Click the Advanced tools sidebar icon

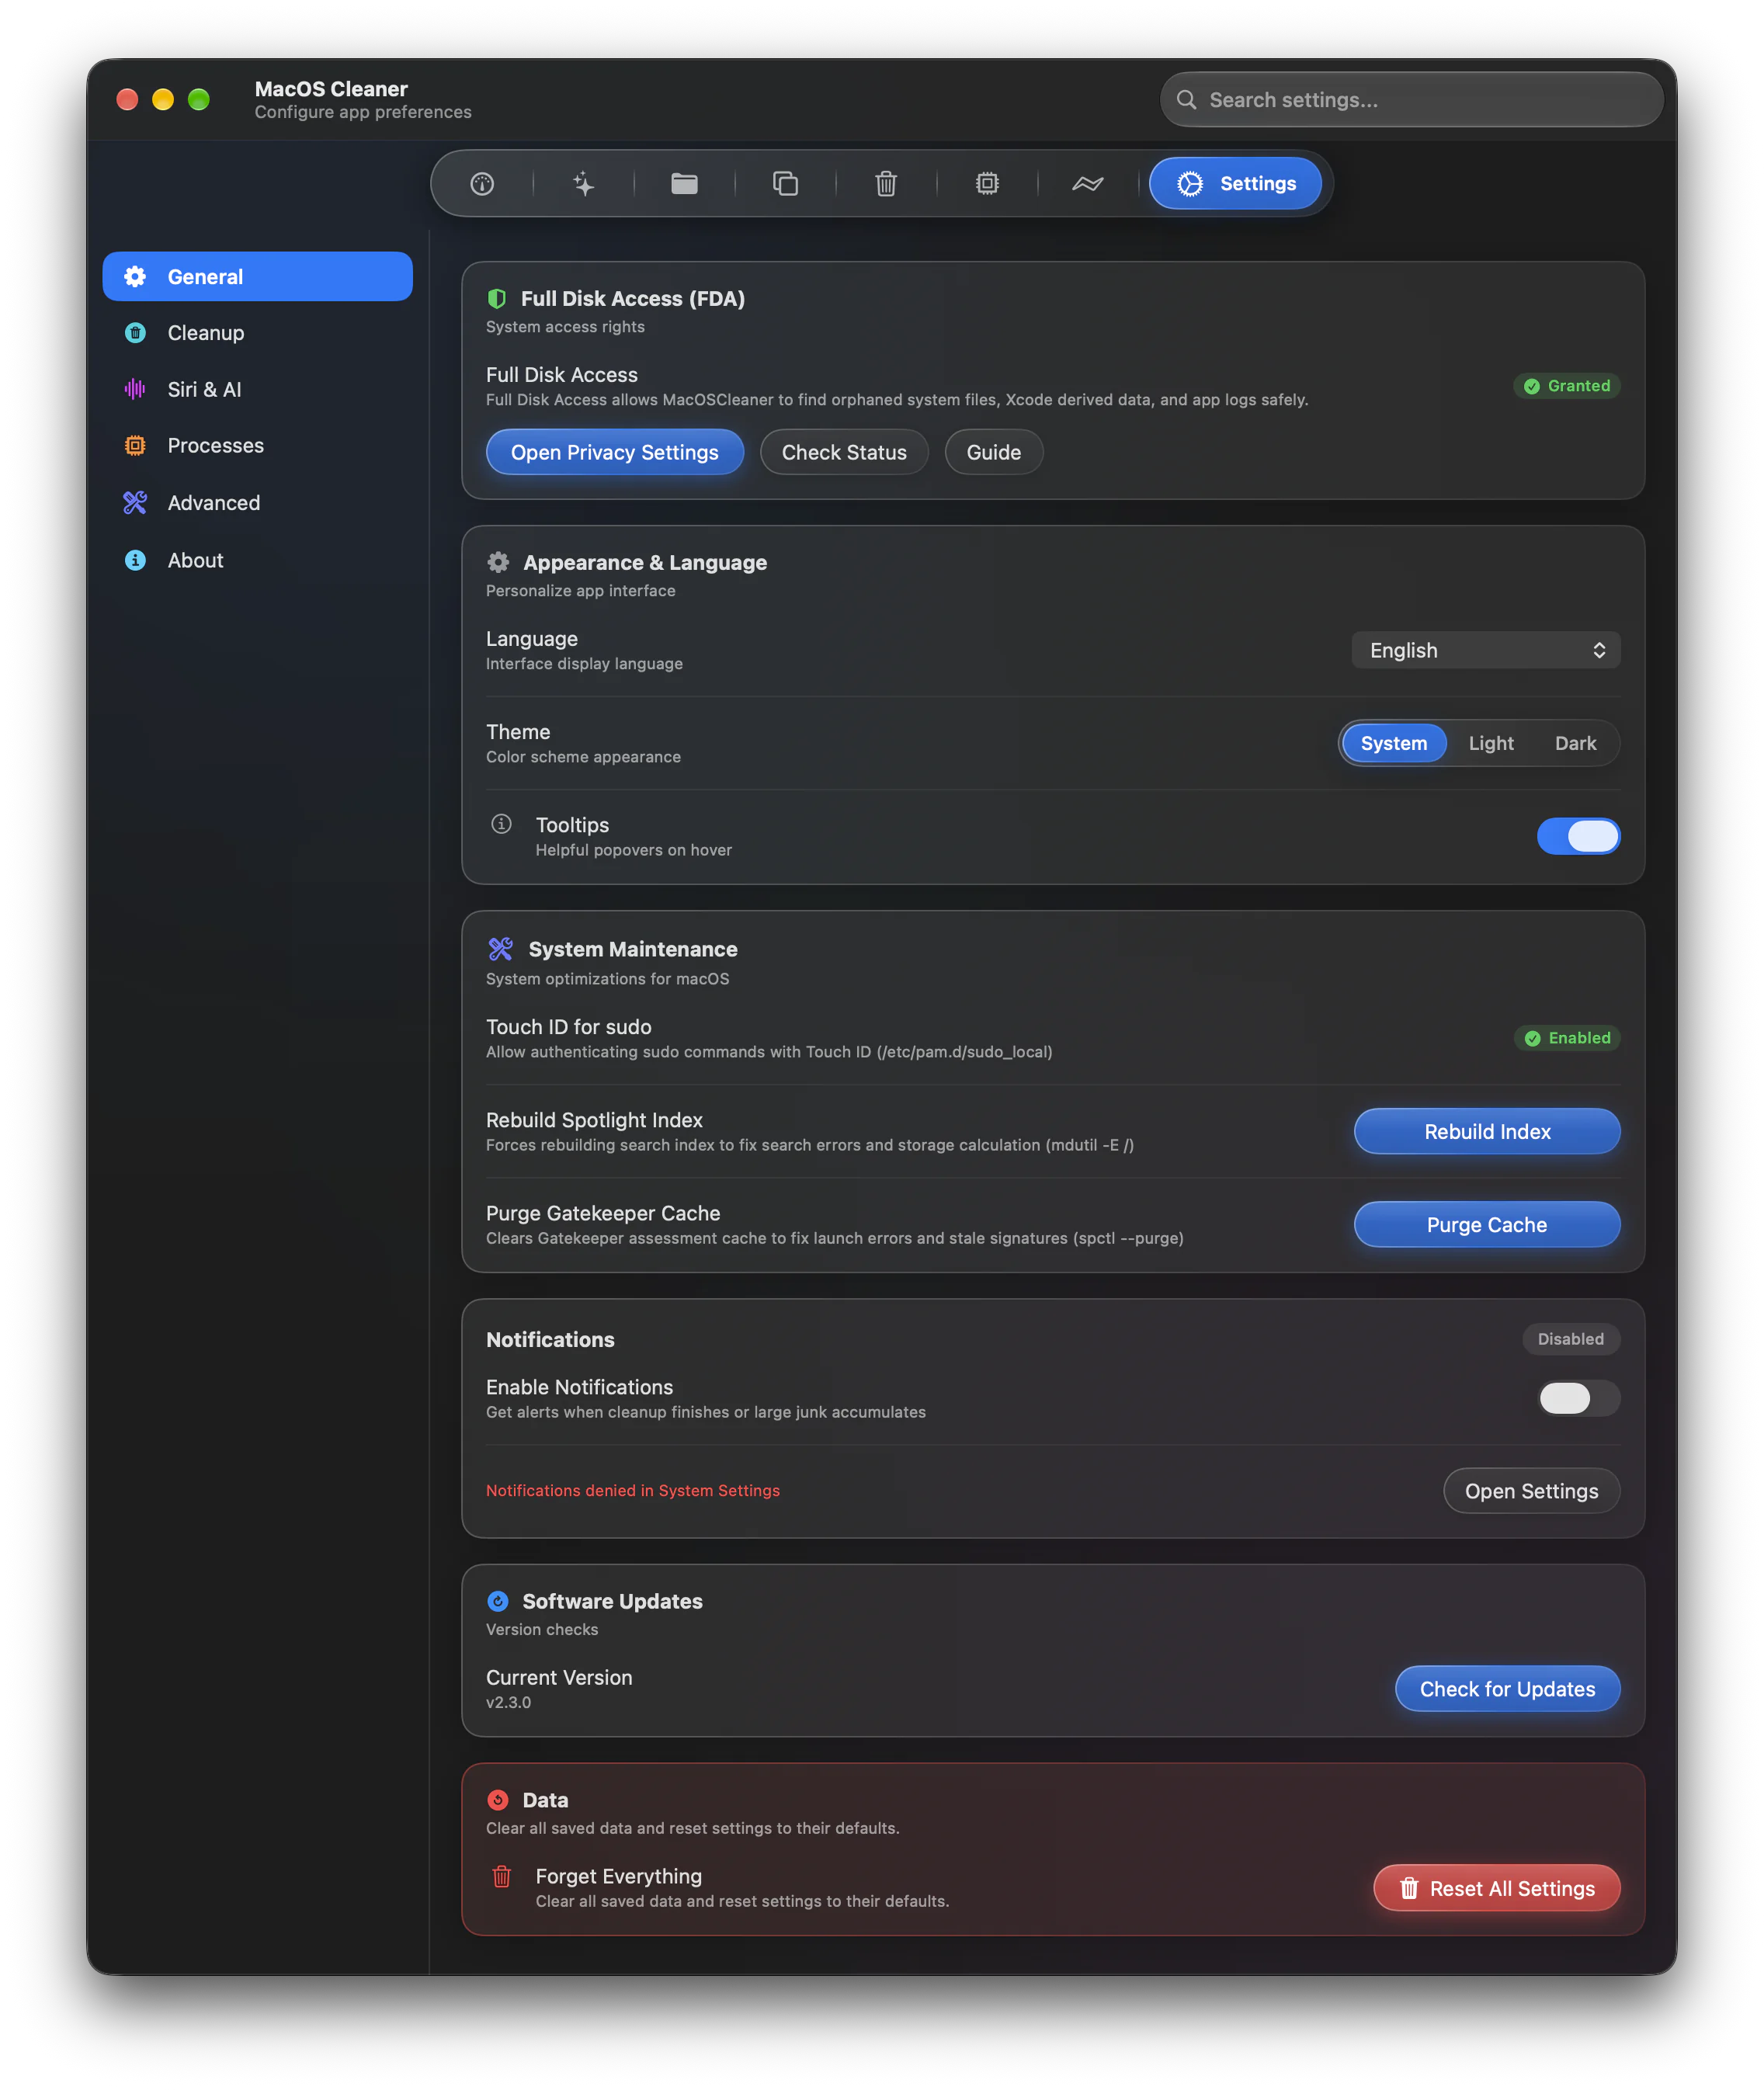pos(135,503)
